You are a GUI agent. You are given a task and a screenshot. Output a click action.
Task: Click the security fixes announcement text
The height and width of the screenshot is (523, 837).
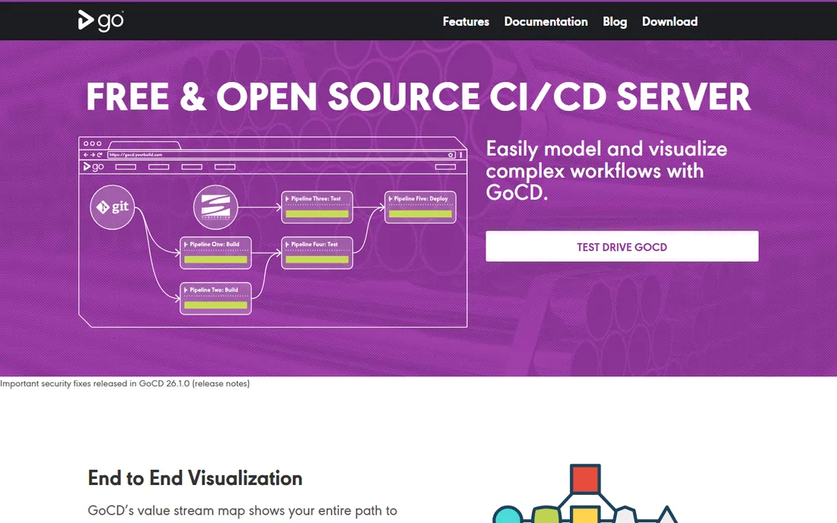click(125, 383)
